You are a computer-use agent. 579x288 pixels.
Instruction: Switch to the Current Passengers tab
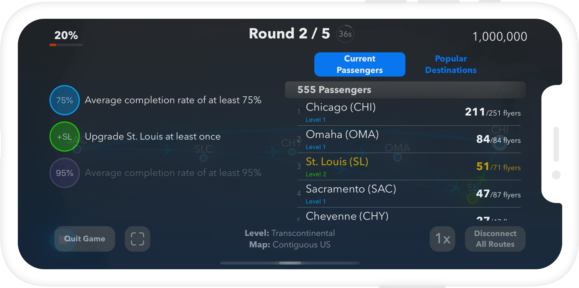(359, 64)
